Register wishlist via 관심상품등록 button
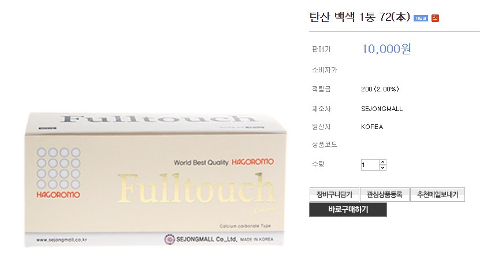The height and width of the screenshot is (262, 502). coord(385,195)
